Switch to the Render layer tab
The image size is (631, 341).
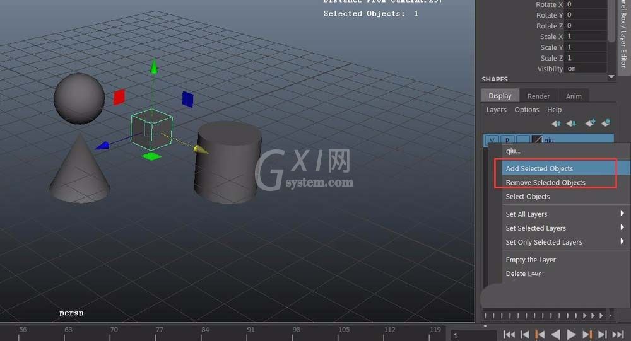click(x=538, y=96)
